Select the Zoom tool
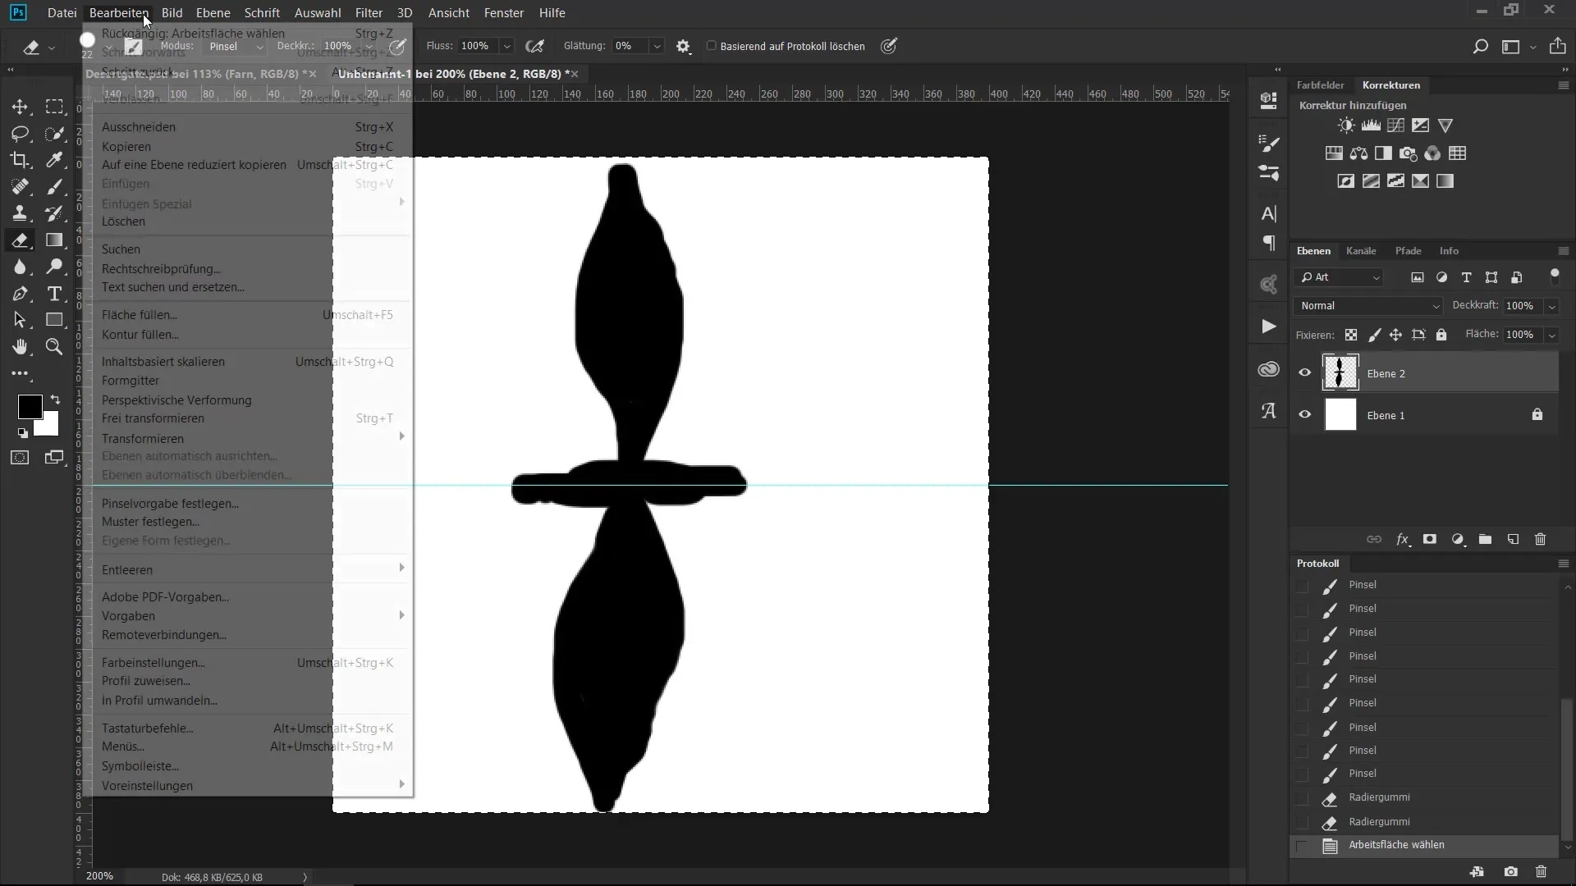Screen dimensions: 1576x886 point(54,347)
